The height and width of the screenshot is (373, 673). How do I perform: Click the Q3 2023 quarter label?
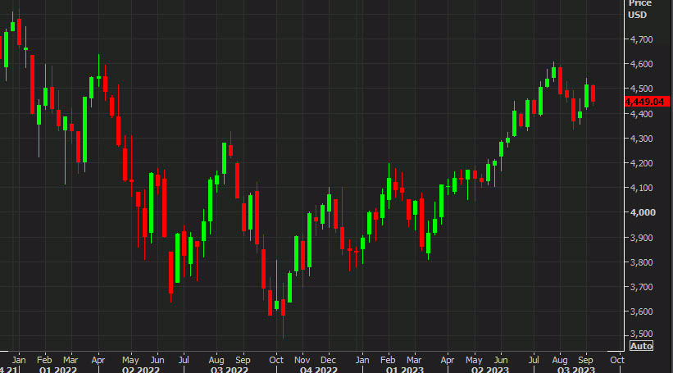[576, 370]
